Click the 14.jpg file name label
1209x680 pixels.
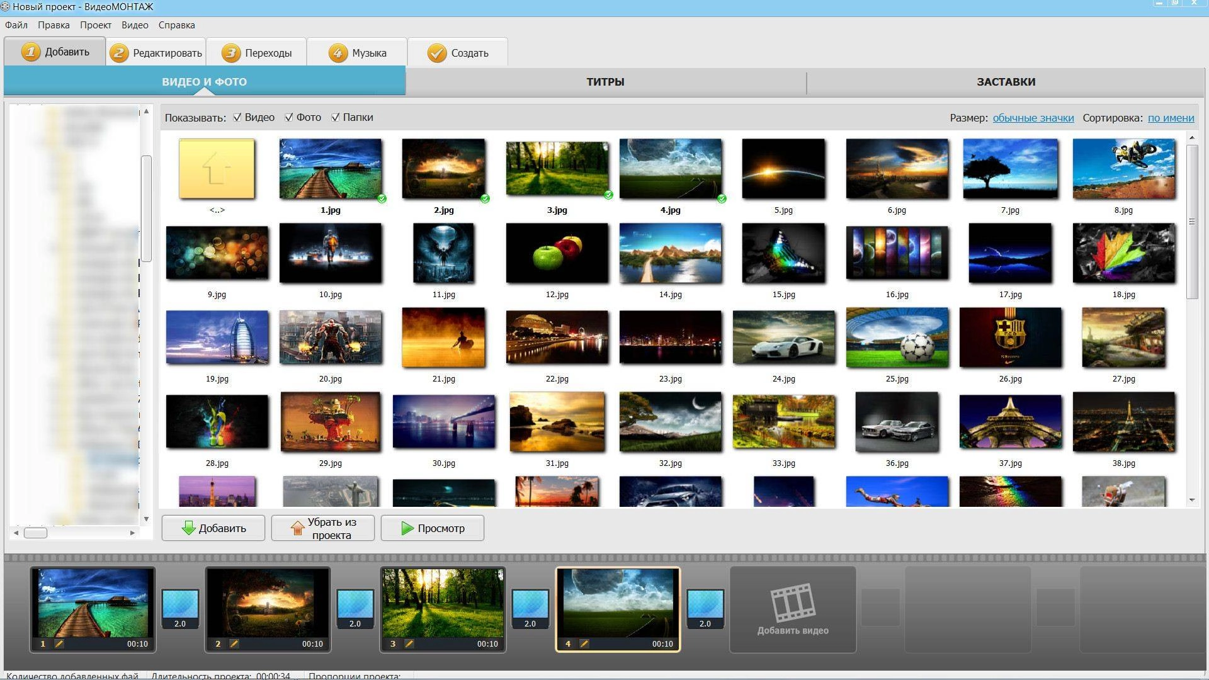[x=670, y=295]
